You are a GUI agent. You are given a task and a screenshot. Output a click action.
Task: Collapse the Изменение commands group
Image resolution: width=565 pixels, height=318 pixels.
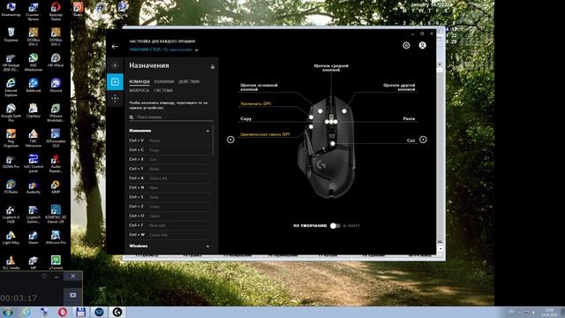(x=207, y=131)
